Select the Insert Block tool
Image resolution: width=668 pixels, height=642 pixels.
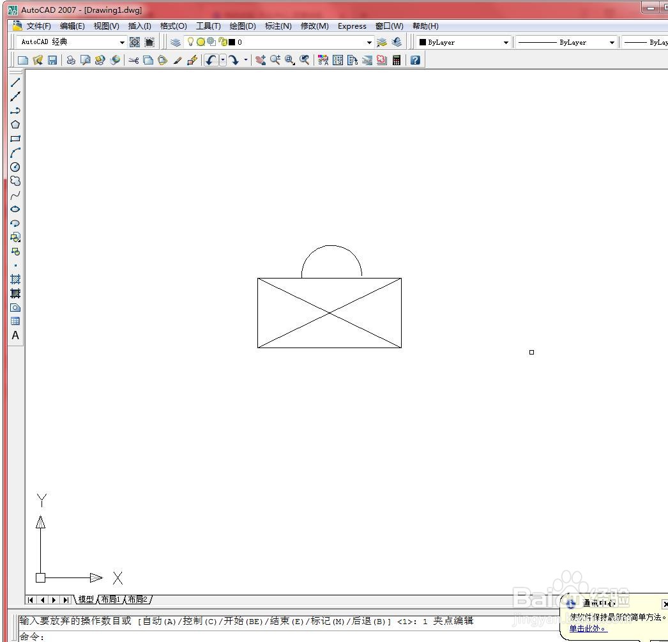15,237
